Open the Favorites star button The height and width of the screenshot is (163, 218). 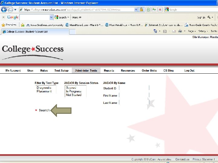click(9, 25)
